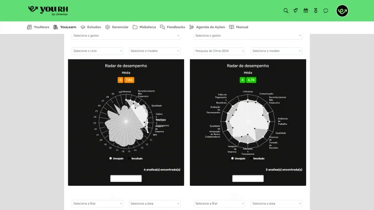Expand left Selecione o gestor dropdown
374x210 pixels.
[126, 36]
